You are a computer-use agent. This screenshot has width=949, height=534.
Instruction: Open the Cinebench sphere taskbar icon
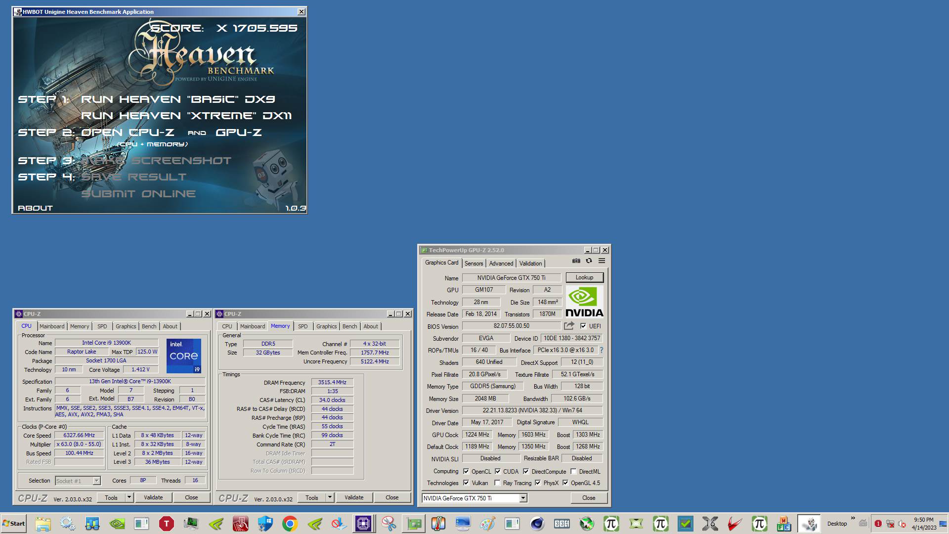(537, 524)
